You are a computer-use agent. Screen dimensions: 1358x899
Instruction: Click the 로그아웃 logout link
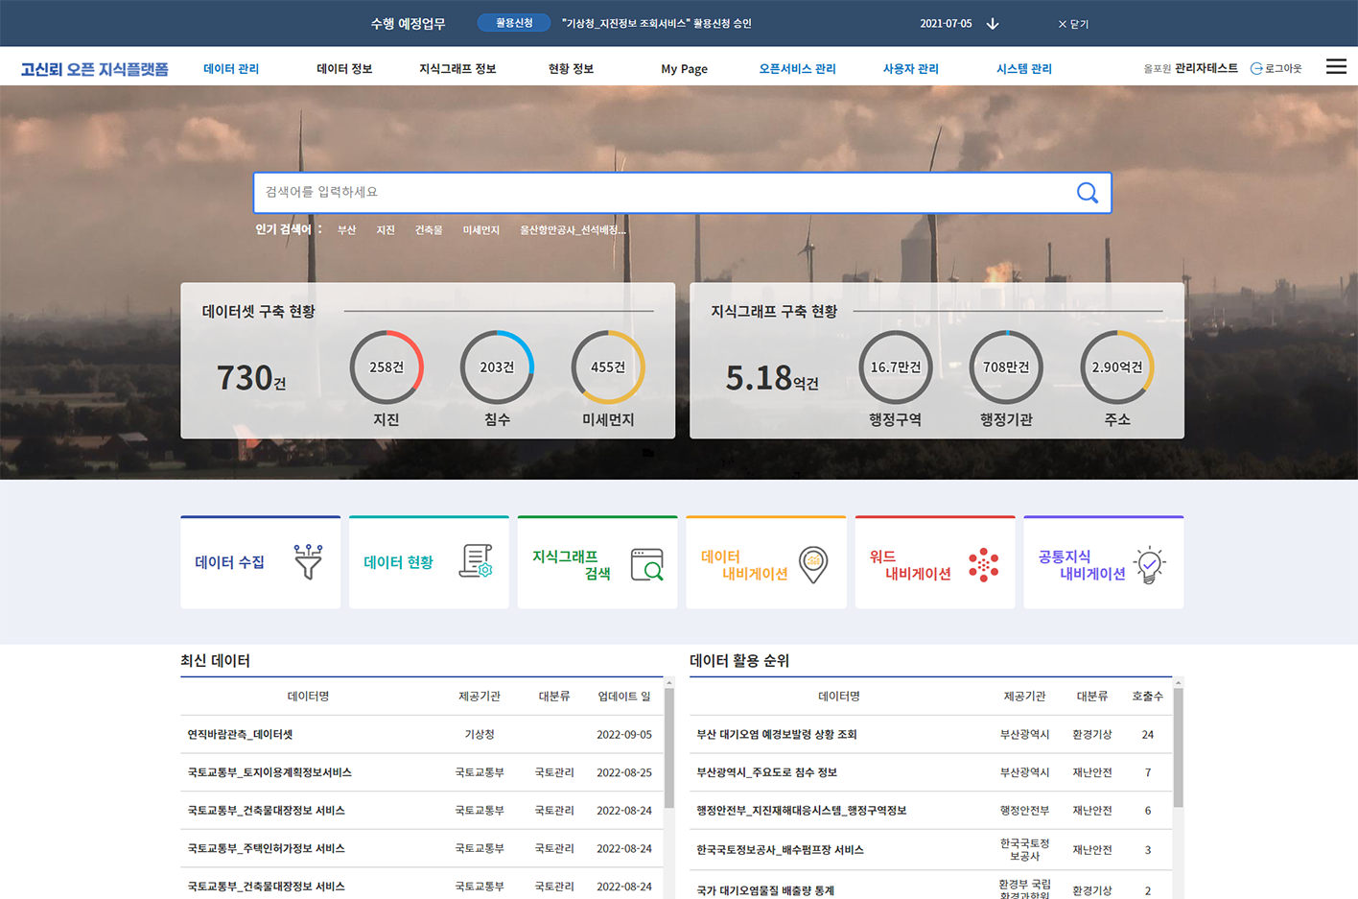point(1276,69)
